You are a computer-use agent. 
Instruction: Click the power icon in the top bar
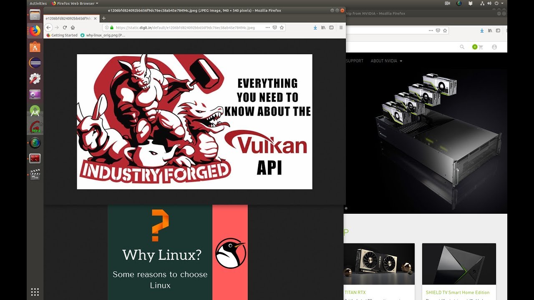point(496,3)
